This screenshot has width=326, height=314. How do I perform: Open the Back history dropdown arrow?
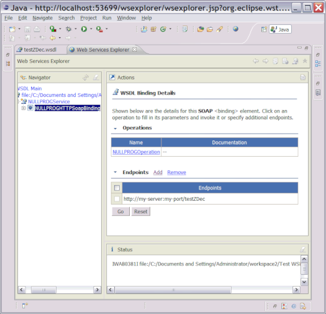[x=60, y=38]
